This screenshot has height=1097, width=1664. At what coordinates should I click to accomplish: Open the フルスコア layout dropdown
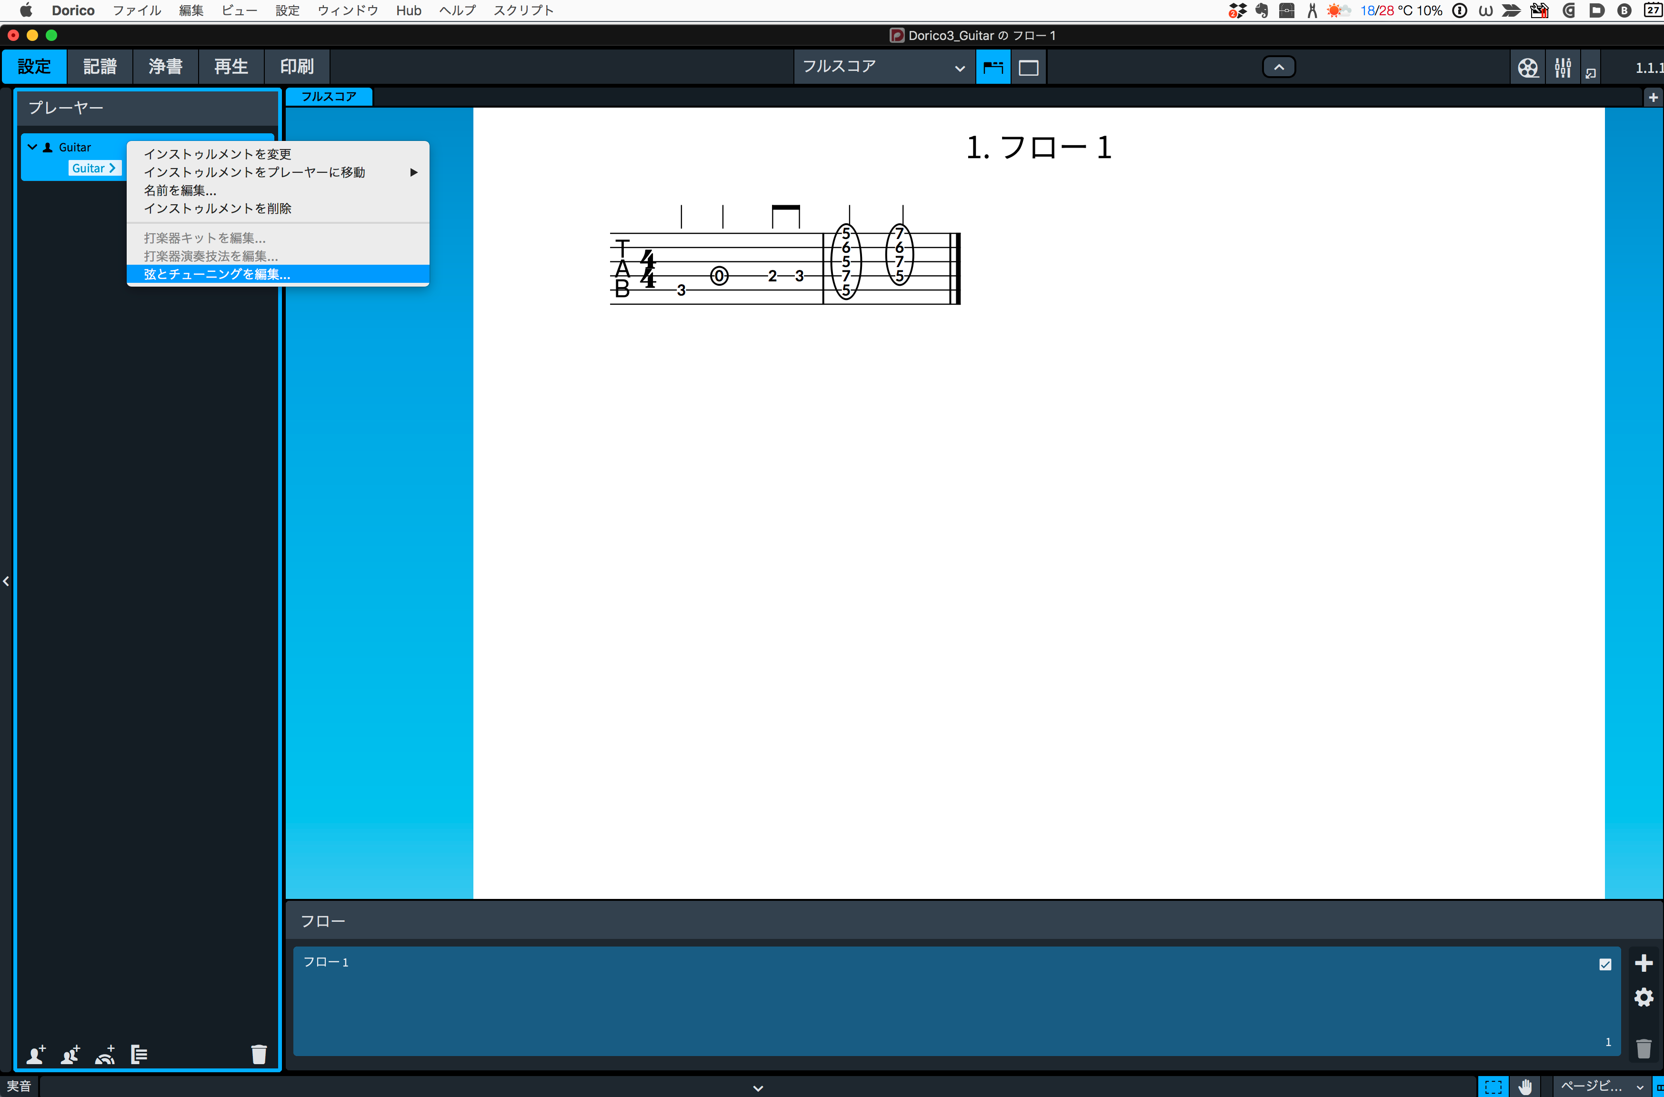coord(884,67)
